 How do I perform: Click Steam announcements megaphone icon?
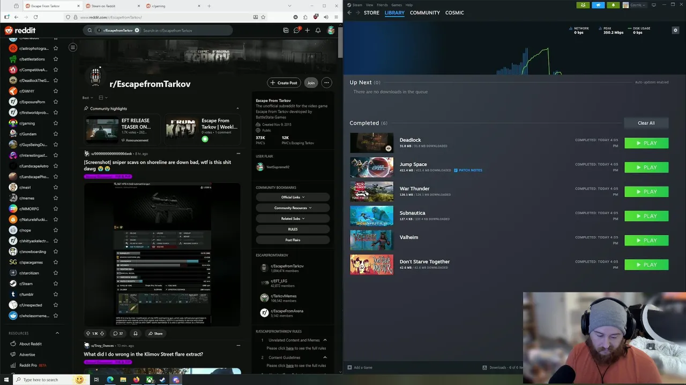pos(598,5)
